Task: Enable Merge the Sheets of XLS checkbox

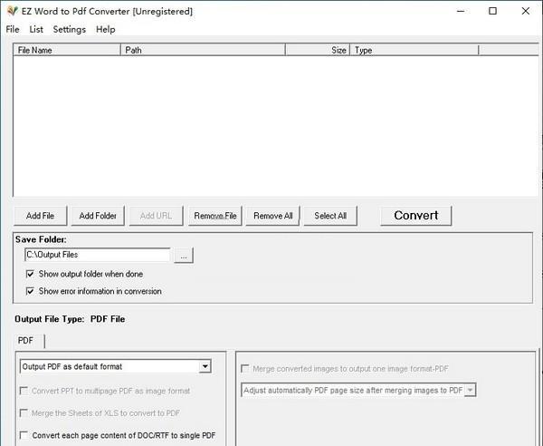Action: (100, 413)
